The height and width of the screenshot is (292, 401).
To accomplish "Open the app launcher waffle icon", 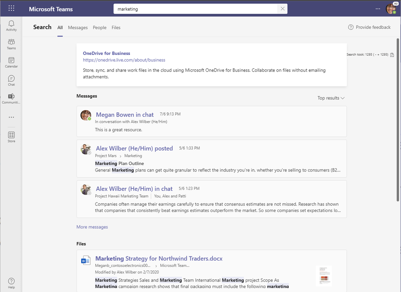I will tap(11, 8).
